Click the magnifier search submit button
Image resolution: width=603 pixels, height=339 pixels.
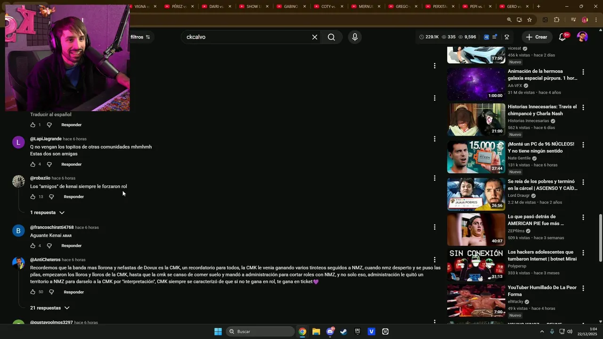point(331,37)
